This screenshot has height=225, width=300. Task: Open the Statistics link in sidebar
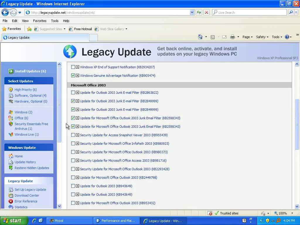[x=21, y=207]
